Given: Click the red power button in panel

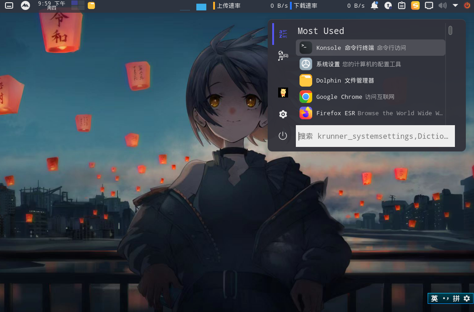Looking at the screenshot, I should [x=467, y=5].
